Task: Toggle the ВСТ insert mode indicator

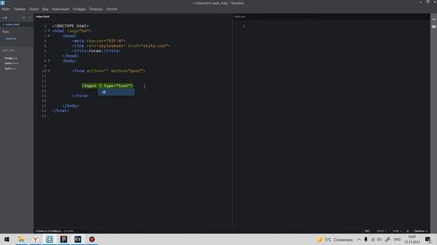Action: pos(367,231)
